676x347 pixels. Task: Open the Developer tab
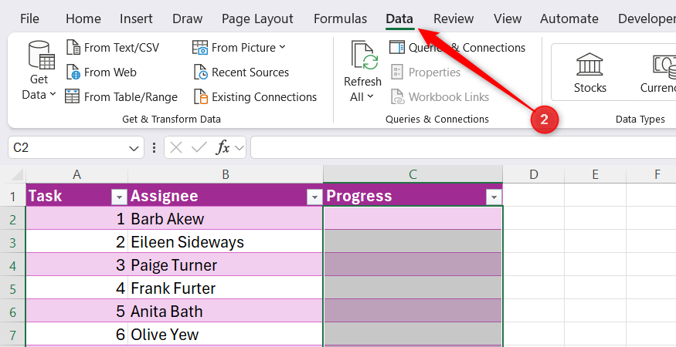647,19
